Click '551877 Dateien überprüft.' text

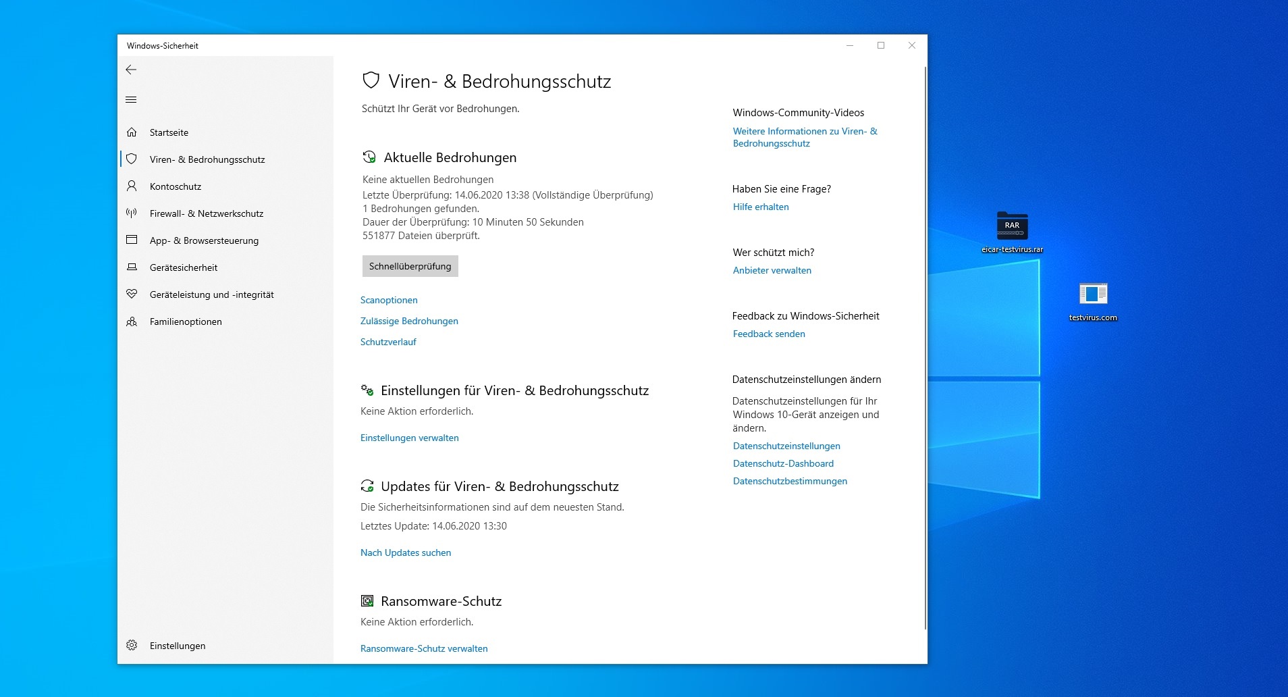click(x=421, y=236)
